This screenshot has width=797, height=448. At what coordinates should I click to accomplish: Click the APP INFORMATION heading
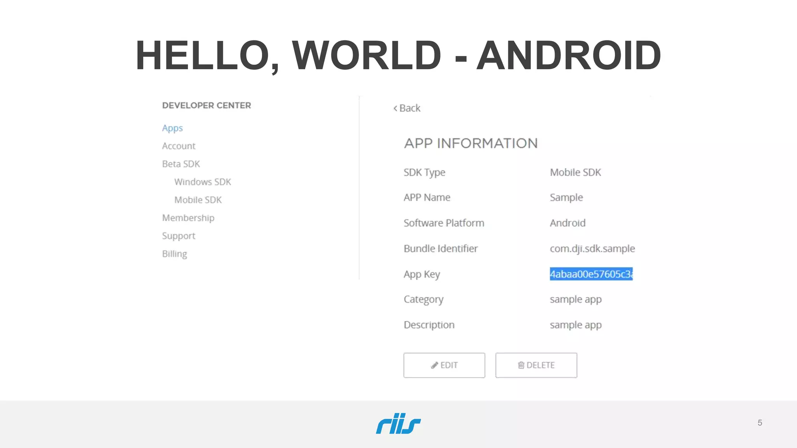click(471, 143)
